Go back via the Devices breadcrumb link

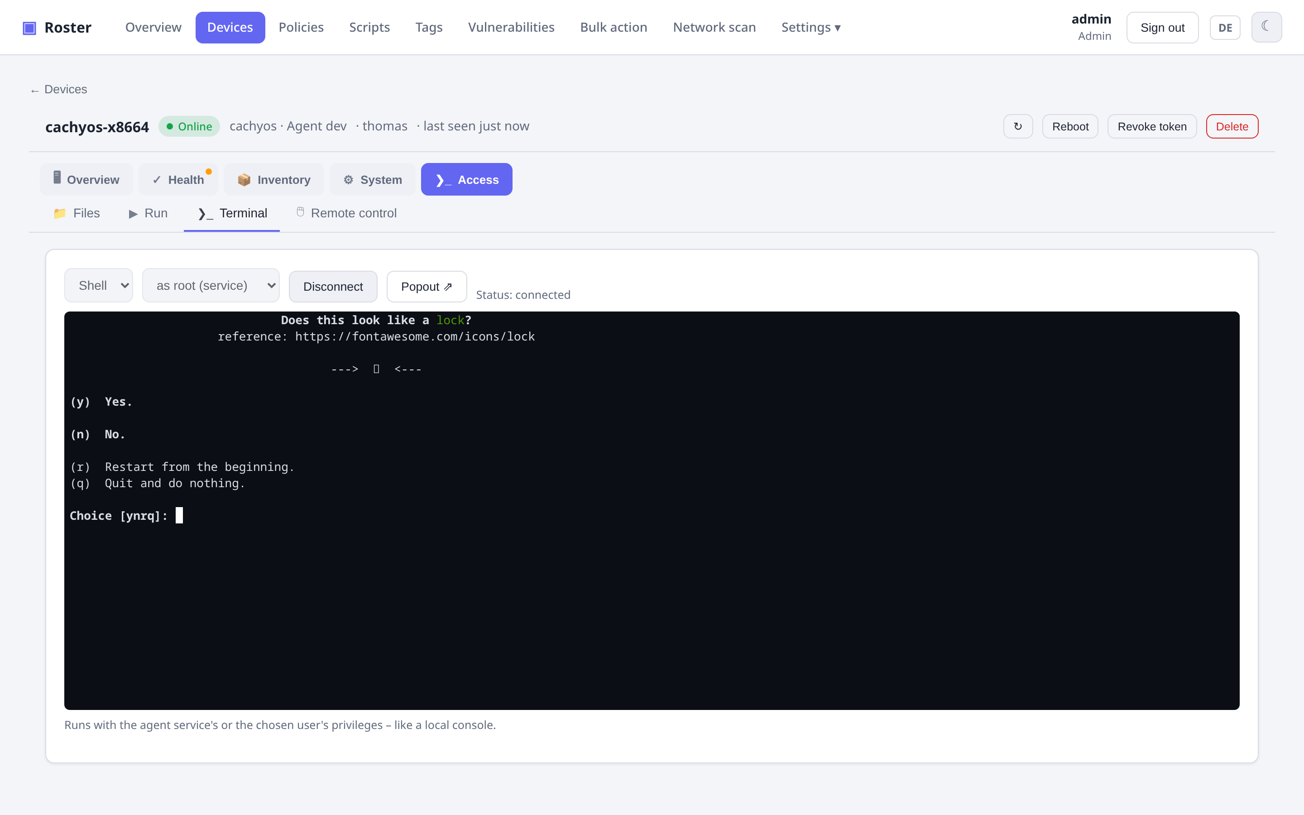tap(59, 90)
